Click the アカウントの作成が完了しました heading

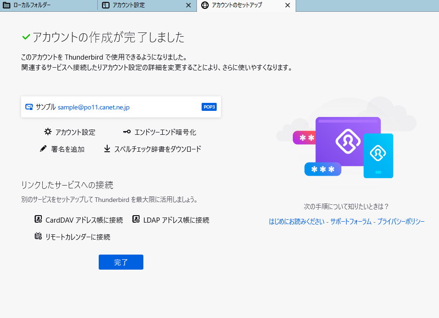[109, 37]
